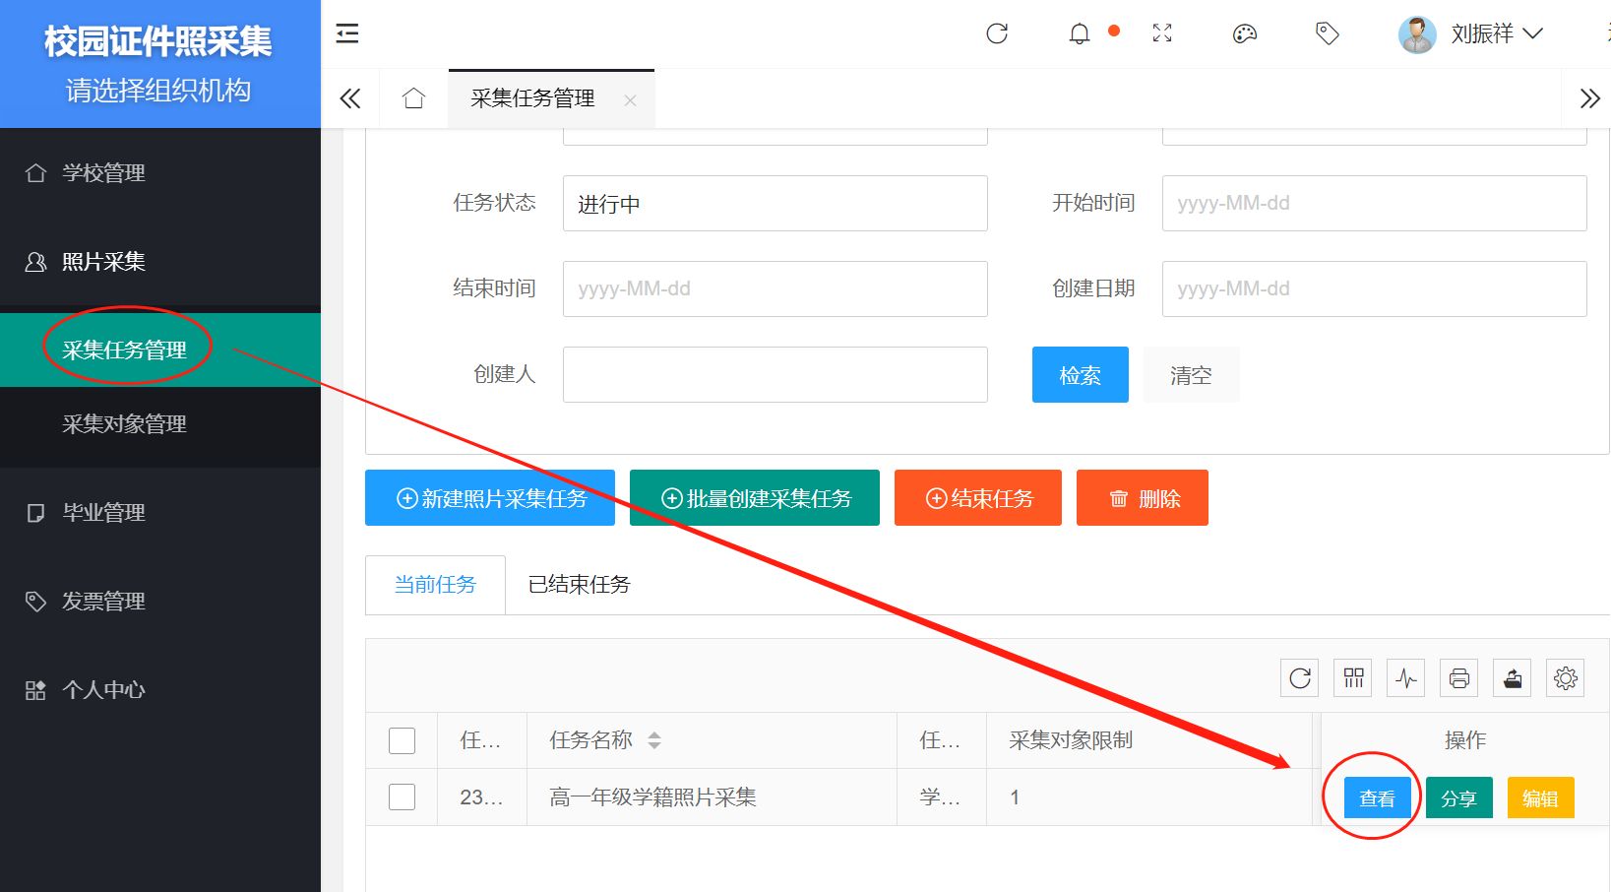Click the 查看 button for the task
The width and height of the screenshot is (1611, 892).
tap(1377, 797)
